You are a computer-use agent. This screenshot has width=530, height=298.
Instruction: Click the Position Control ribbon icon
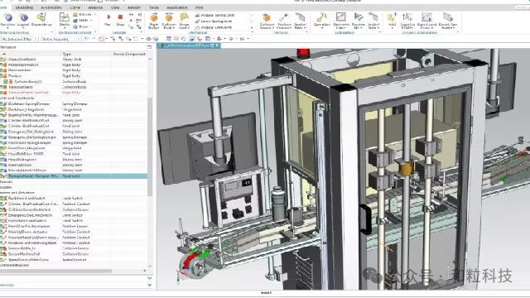(284, 21)
